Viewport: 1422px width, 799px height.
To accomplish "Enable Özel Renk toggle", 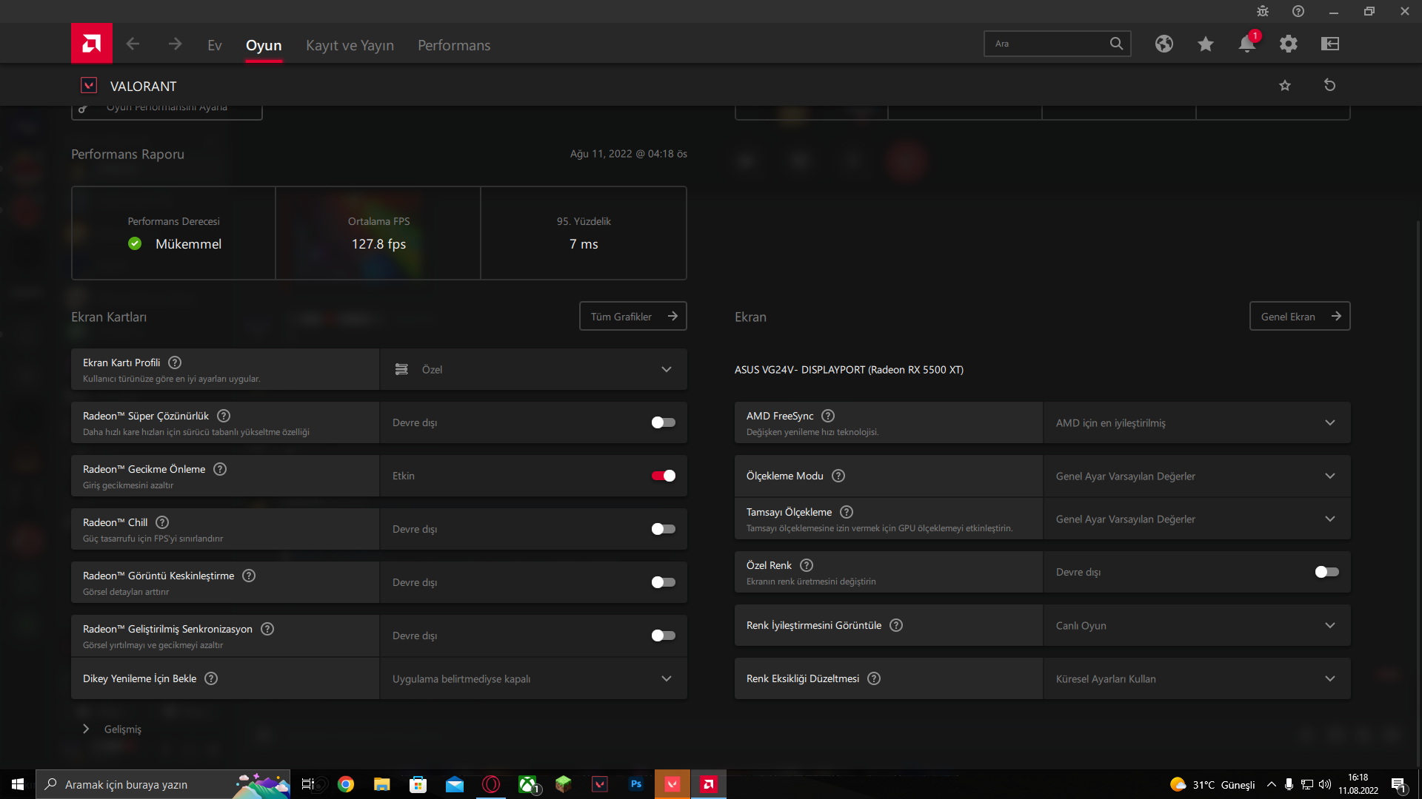I will coord(1326,572).
